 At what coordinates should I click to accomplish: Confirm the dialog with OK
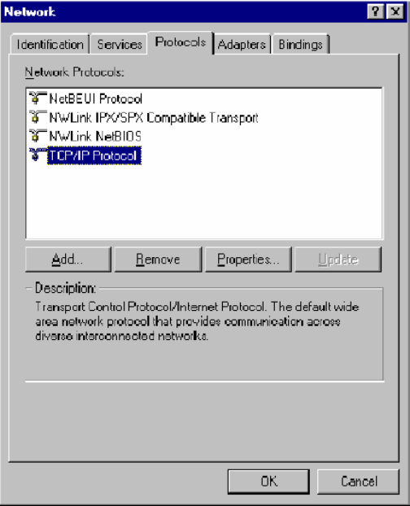pyautogui.click(x=268, y=482)
